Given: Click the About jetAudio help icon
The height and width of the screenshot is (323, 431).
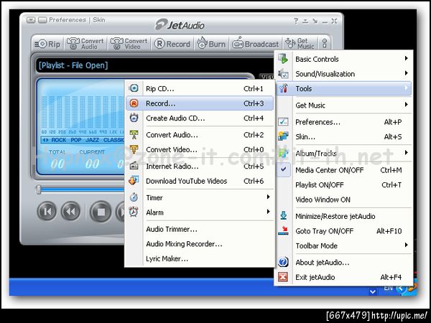Looking at the screenshot, I should [283, 262].
